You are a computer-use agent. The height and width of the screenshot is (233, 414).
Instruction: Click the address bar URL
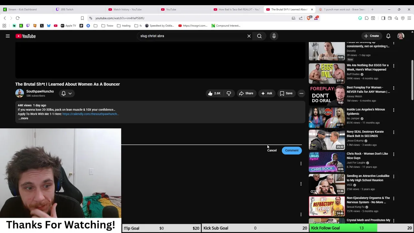pyautogui.click(x=120, y=18)
